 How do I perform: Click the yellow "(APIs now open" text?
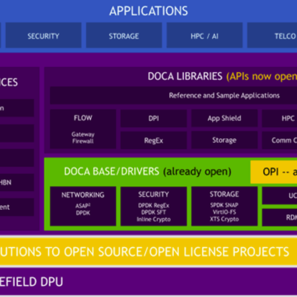(261, 77)
